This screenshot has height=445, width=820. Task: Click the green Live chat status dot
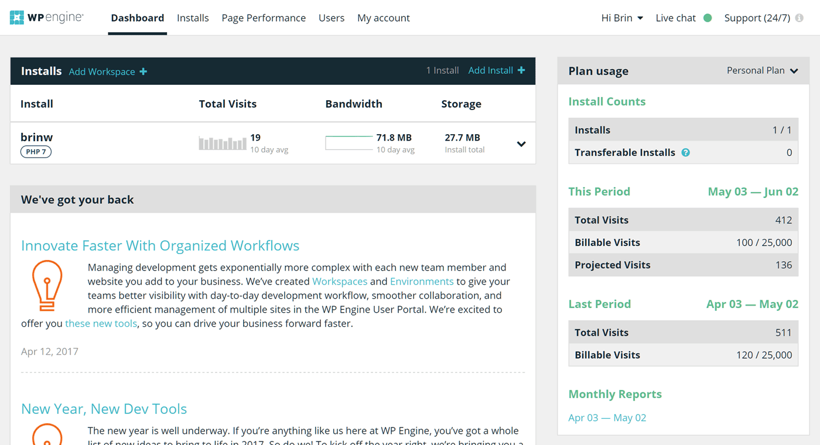coord(708,18)
